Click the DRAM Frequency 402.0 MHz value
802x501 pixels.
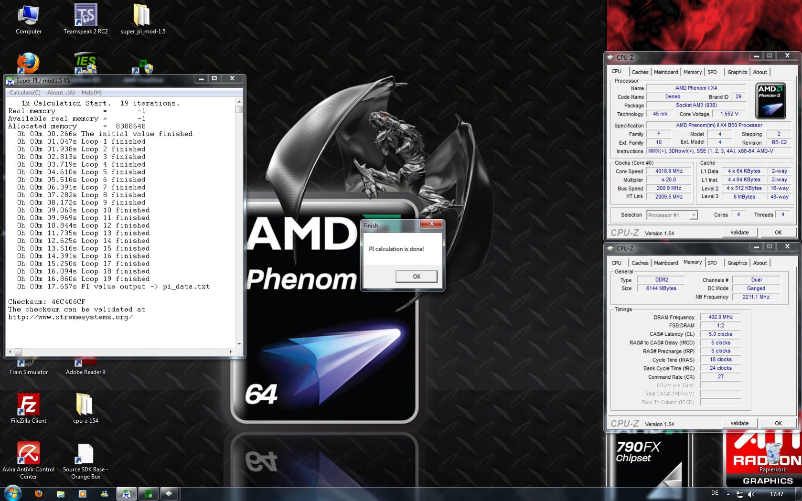coord(720,317)
